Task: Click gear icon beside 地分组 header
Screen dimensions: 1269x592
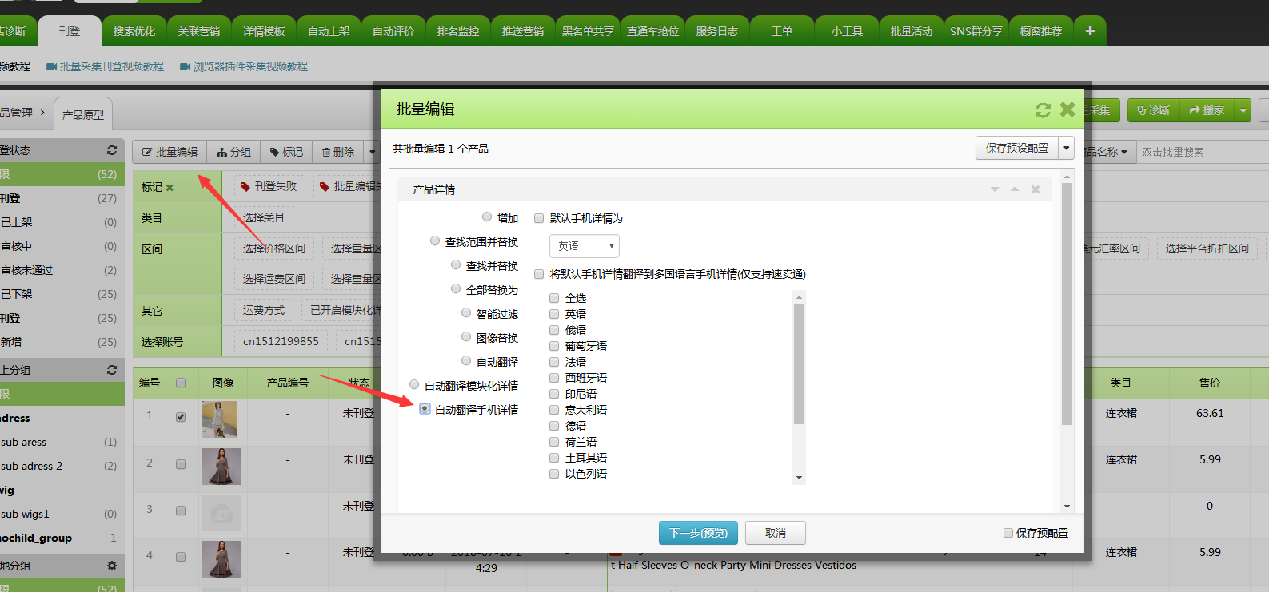Action: tap(112, 566)
